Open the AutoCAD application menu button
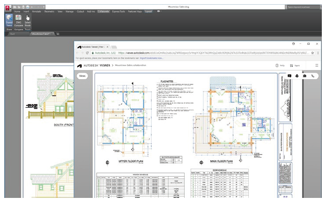The height and width of the screenshot is (200, 326). pyautogui.click(x=8, y=8)
